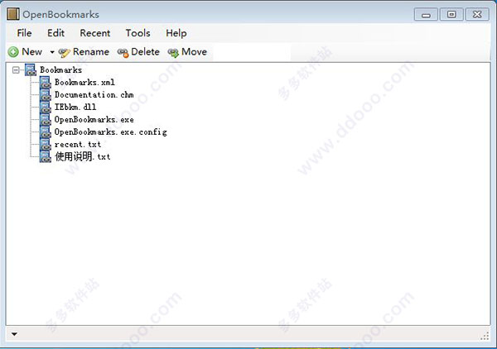The image size is (497, 349).
Task: Open the dropdown arrow next to New
Action: click(x=52, y=52)
